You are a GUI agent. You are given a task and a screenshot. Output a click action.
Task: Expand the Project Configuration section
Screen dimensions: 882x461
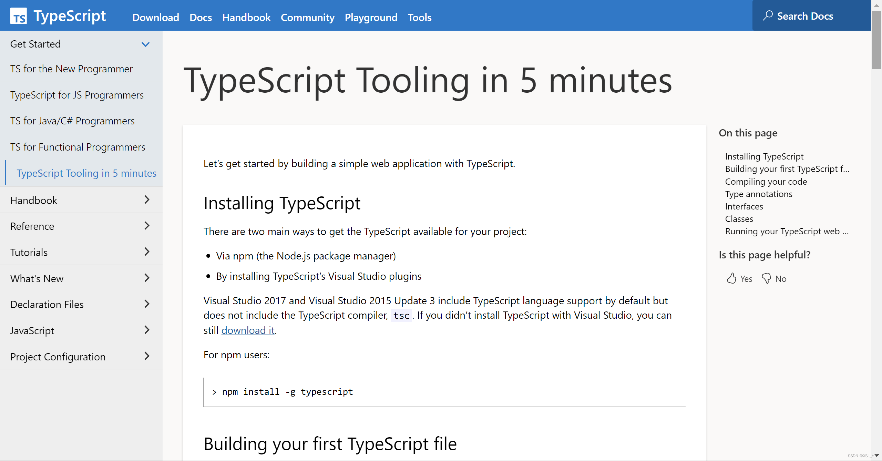147,356
